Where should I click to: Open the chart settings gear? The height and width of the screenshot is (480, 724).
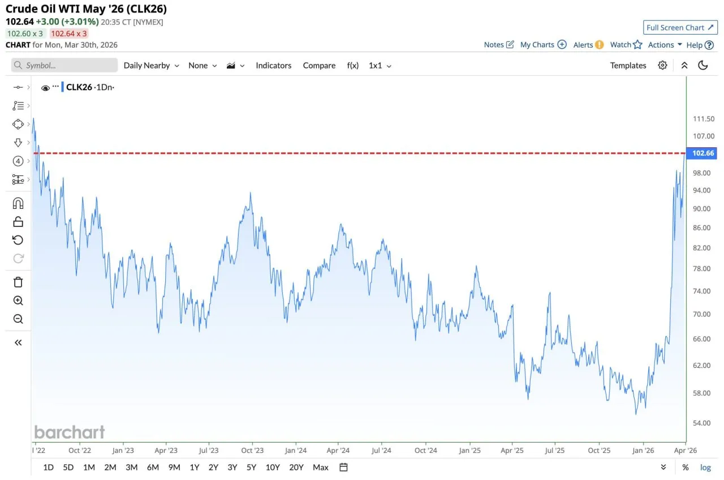[661, 65]
